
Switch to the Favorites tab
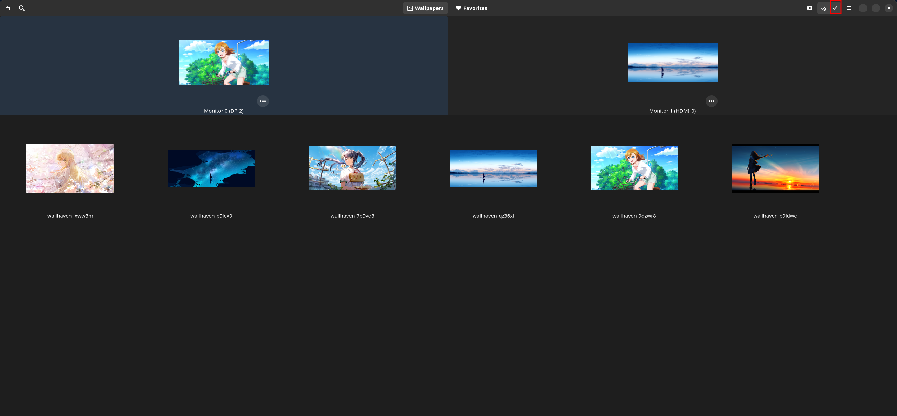click(471, 8)
